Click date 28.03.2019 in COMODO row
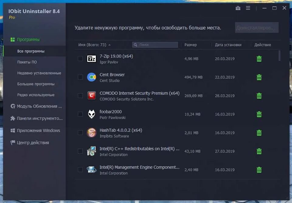The image size is (292, 203). click(x=224, y=96)
